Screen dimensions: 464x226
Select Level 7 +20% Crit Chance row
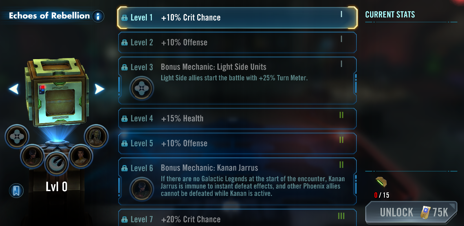237,218
